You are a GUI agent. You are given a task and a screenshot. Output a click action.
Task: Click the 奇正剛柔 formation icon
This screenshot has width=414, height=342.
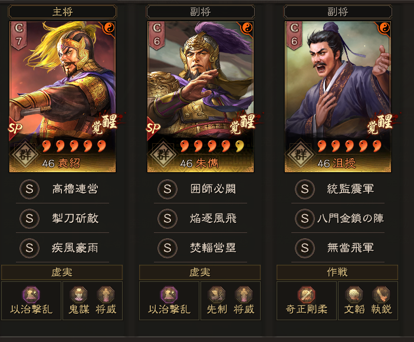[x=306, y=295]
